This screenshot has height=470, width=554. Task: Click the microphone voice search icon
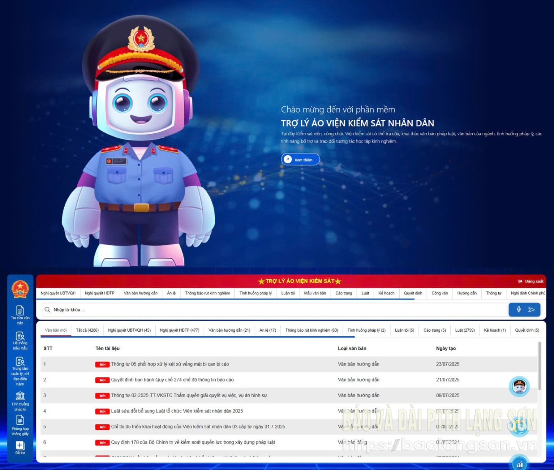coord(518,310)
